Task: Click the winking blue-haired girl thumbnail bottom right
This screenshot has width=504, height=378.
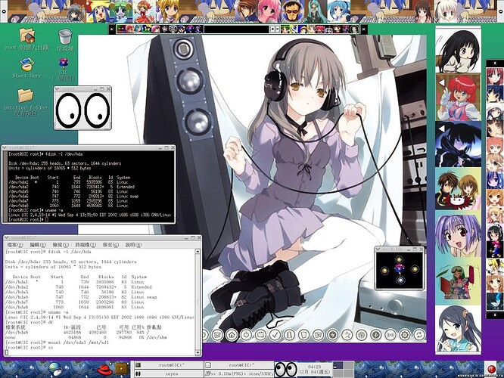Action: click(x=459, y=329)
